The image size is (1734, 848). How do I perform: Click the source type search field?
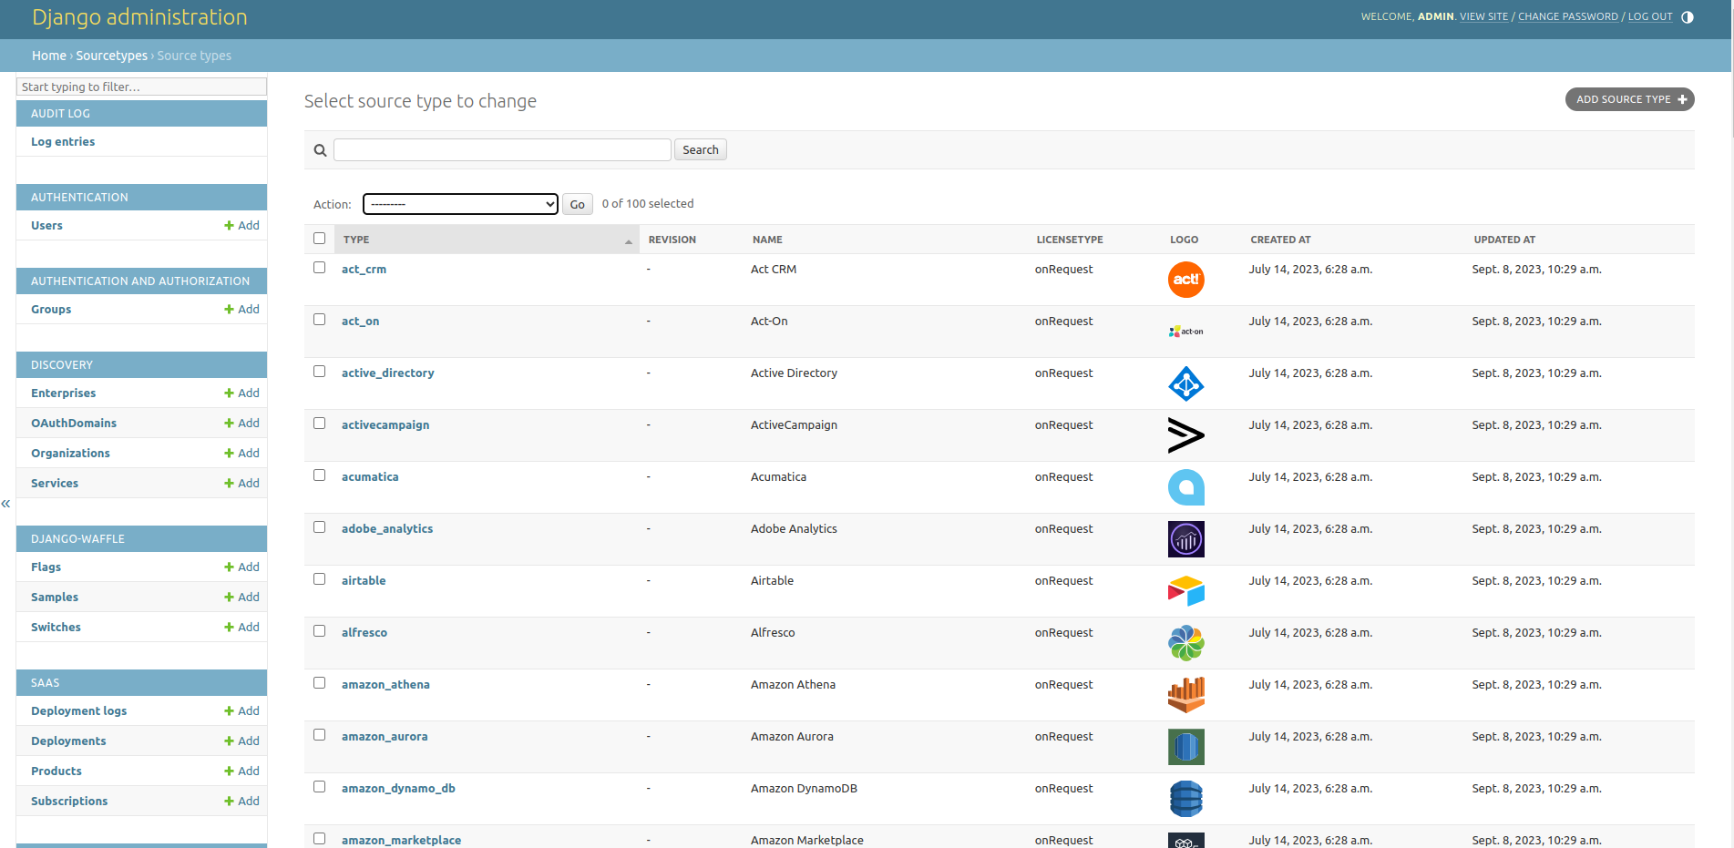502,150
